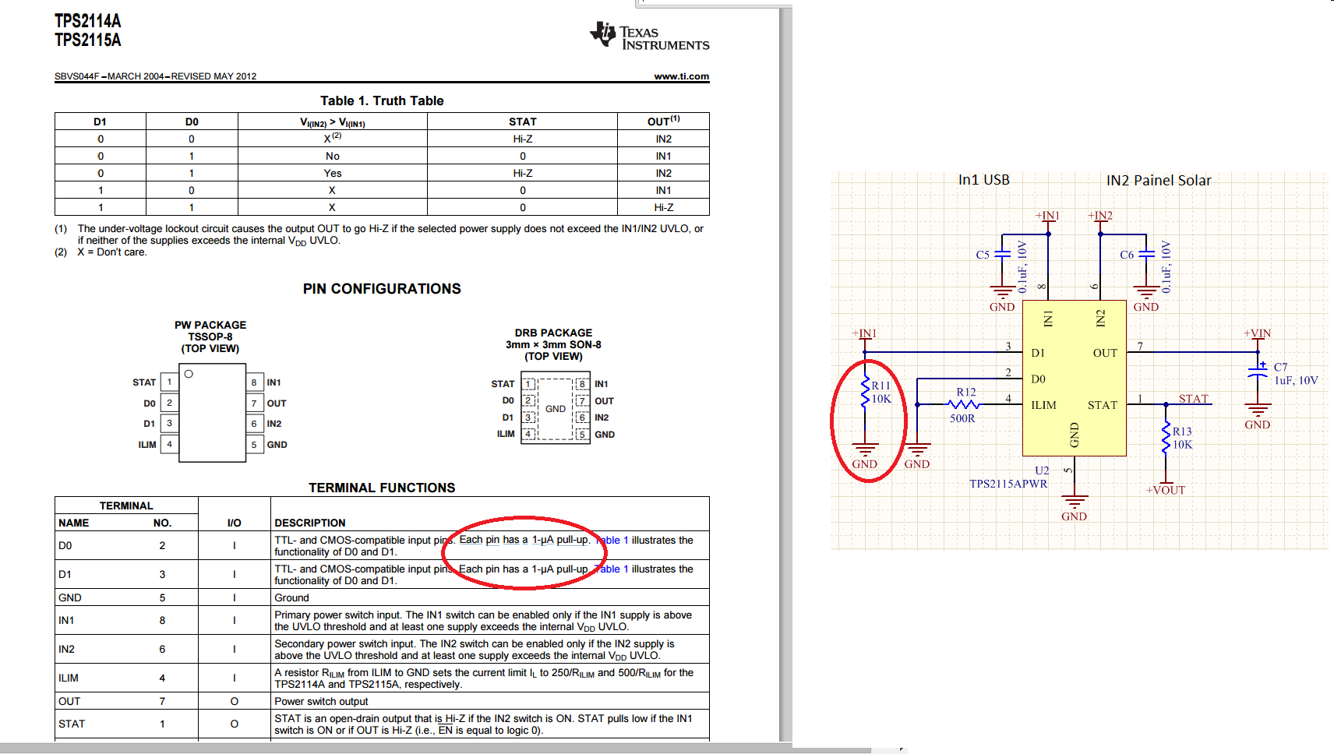Open the www.ti.com link in header

point(682,76)
